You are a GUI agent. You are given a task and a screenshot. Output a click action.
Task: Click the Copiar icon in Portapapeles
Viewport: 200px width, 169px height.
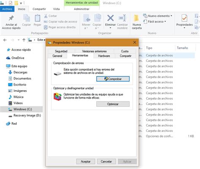pyautogui.click(x=27, y=18)
